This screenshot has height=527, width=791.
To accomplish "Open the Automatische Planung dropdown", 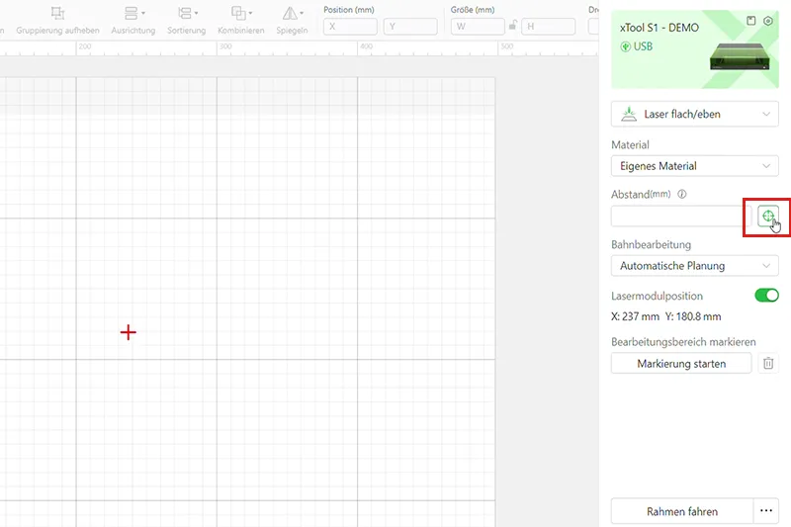I will (695, 266).
